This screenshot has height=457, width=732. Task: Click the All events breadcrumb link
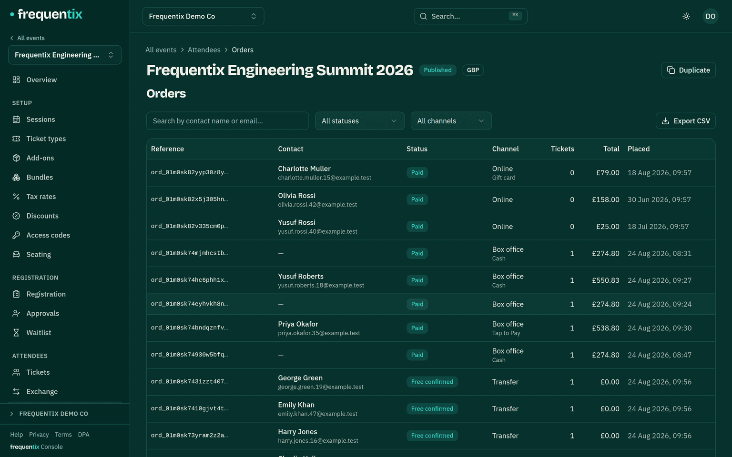click(161, 50)
